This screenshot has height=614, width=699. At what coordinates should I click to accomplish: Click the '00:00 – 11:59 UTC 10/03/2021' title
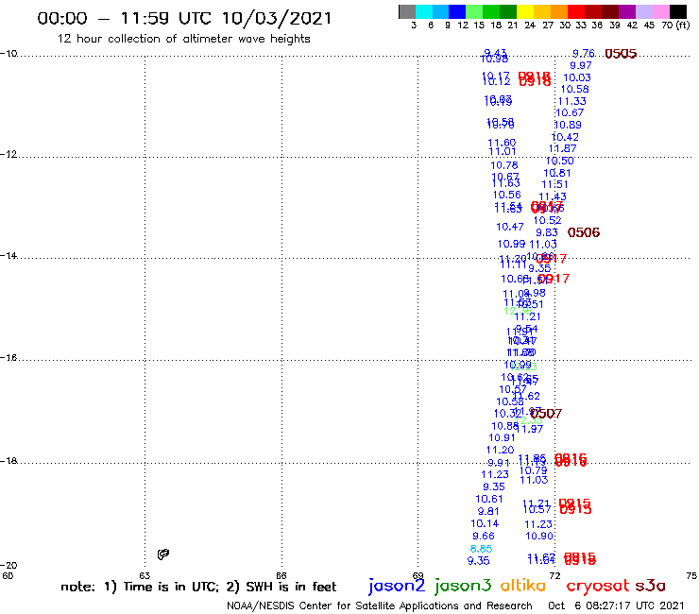click(184, 18)
